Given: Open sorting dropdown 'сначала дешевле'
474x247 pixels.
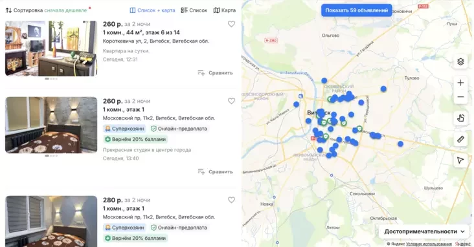Looking at the screenshot, I should 65,10.
